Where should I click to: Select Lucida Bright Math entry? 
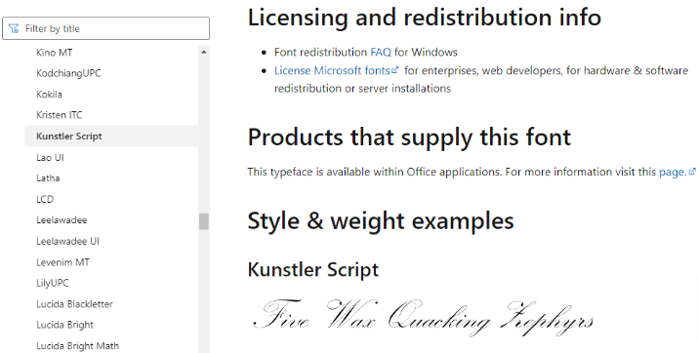pos(77,346)
